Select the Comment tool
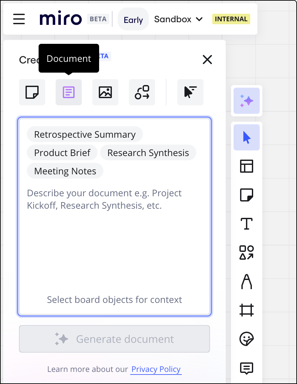The image size is (297, 384). coord(247,368)
